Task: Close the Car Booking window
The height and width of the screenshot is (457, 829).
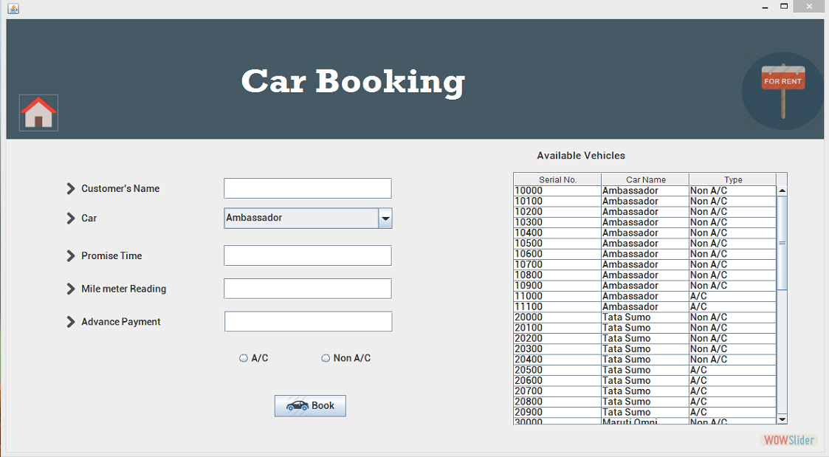Action: [809, 7]
